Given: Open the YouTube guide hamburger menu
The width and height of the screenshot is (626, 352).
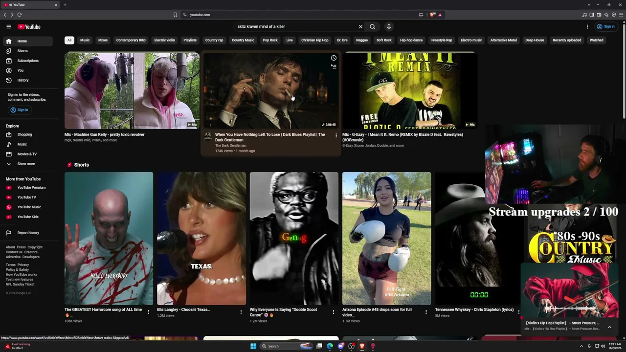Looking at the screenshot, I should pyautogui.click(x=9, y=27).
